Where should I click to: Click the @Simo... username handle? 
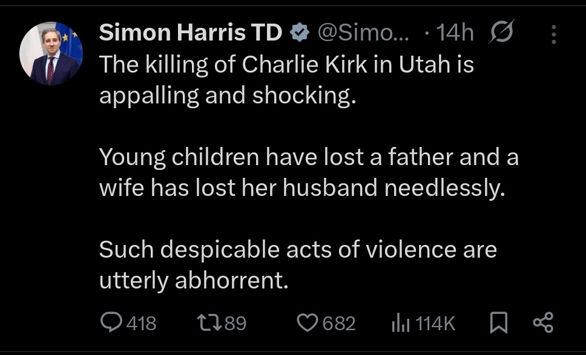coord(363,34)
